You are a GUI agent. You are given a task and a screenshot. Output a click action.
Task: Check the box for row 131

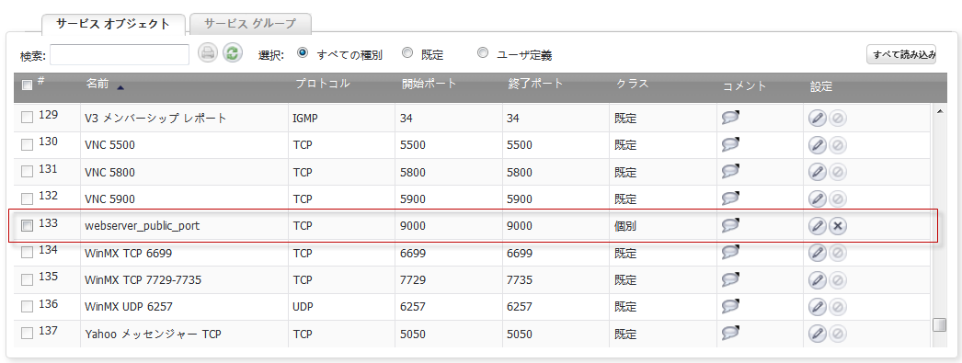point(27,172)
